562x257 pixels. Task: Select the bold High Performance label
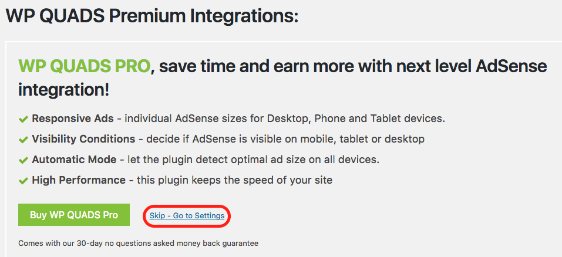pyautogui.click(x=79, y=180)
